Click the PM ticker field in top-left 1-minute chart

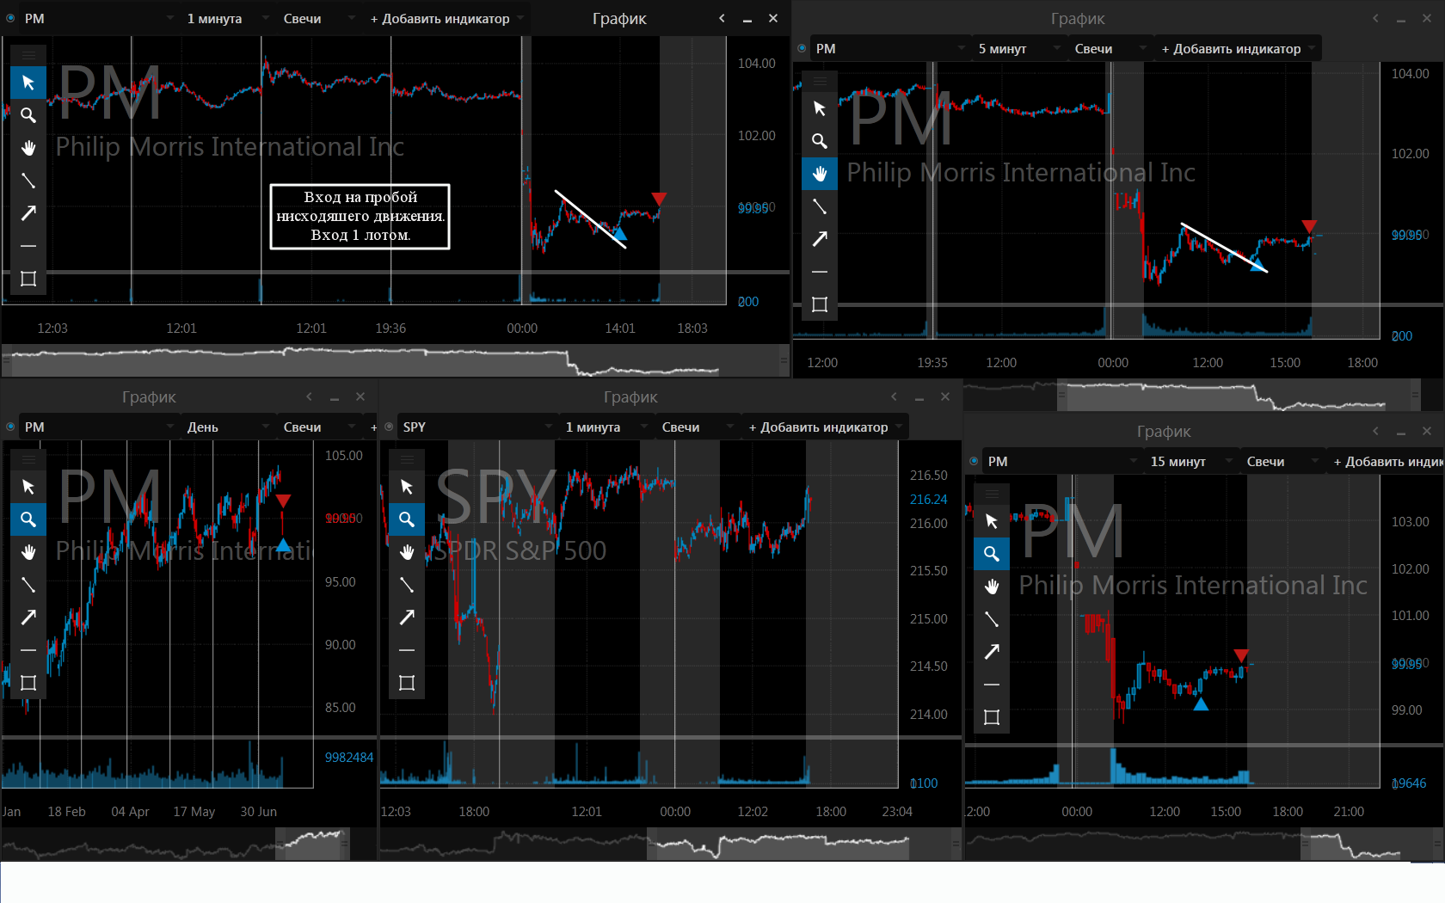click(97, 18)
